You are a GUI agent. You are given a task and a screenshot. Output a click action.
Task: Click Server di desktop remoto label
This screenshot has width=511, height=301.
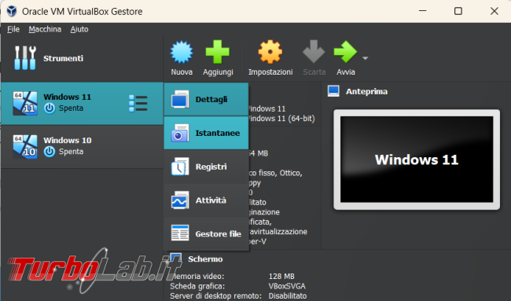(x=215, y=295)
